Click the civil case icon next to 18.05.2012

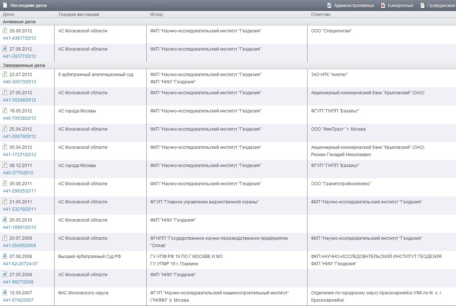(5, 111)
